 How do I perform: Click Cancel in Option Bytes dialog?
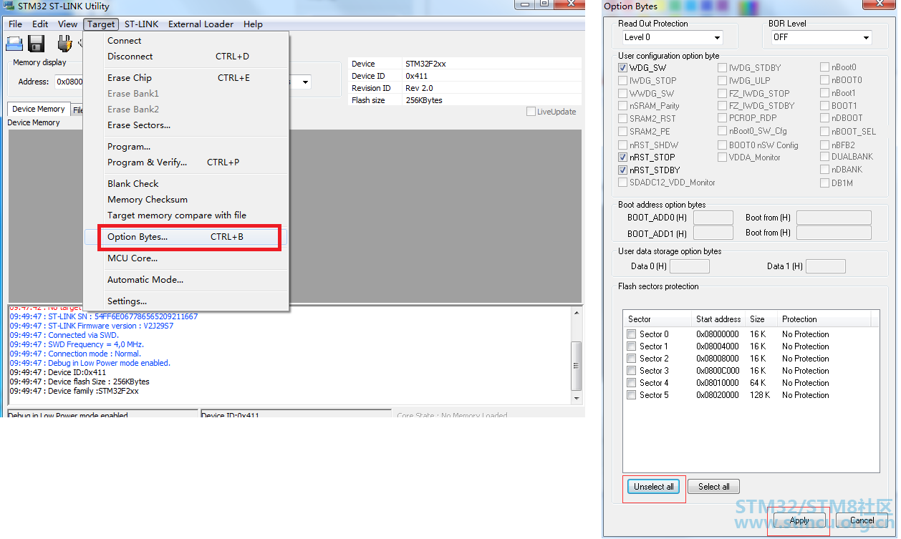pyautogui.click(x=862, y=520)
